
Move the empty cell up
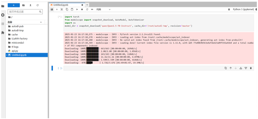click(x=231, y=68)
